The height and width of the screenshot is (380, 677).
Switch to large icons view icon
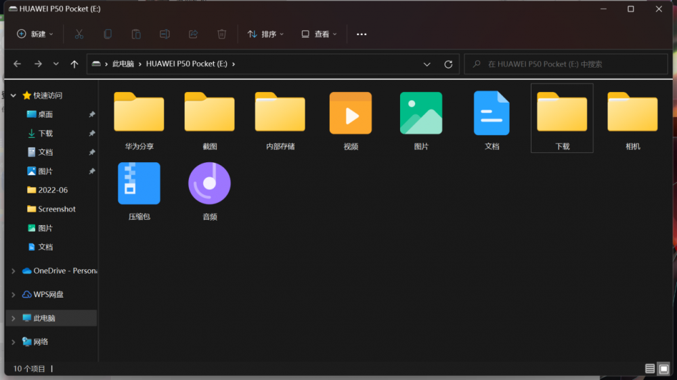pos(664,369)
